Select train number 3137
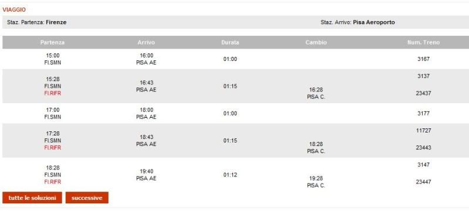This screenshot has height=214, width=469. 423,76
